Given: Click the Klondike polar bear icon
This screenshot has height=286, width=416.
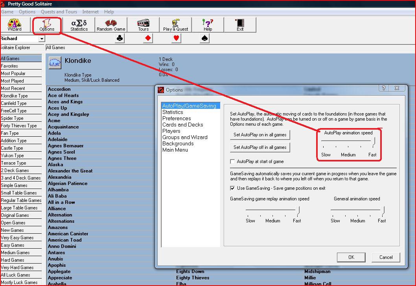Looking at the screenshot, I should 55,62.
